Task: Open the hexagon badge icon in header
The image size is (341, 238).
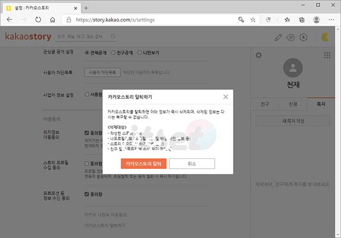Action: 304,37
